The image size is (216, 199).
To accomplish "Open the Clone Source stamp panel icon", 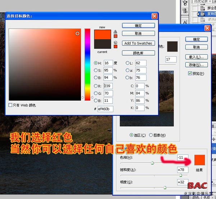I will point(185,11).
